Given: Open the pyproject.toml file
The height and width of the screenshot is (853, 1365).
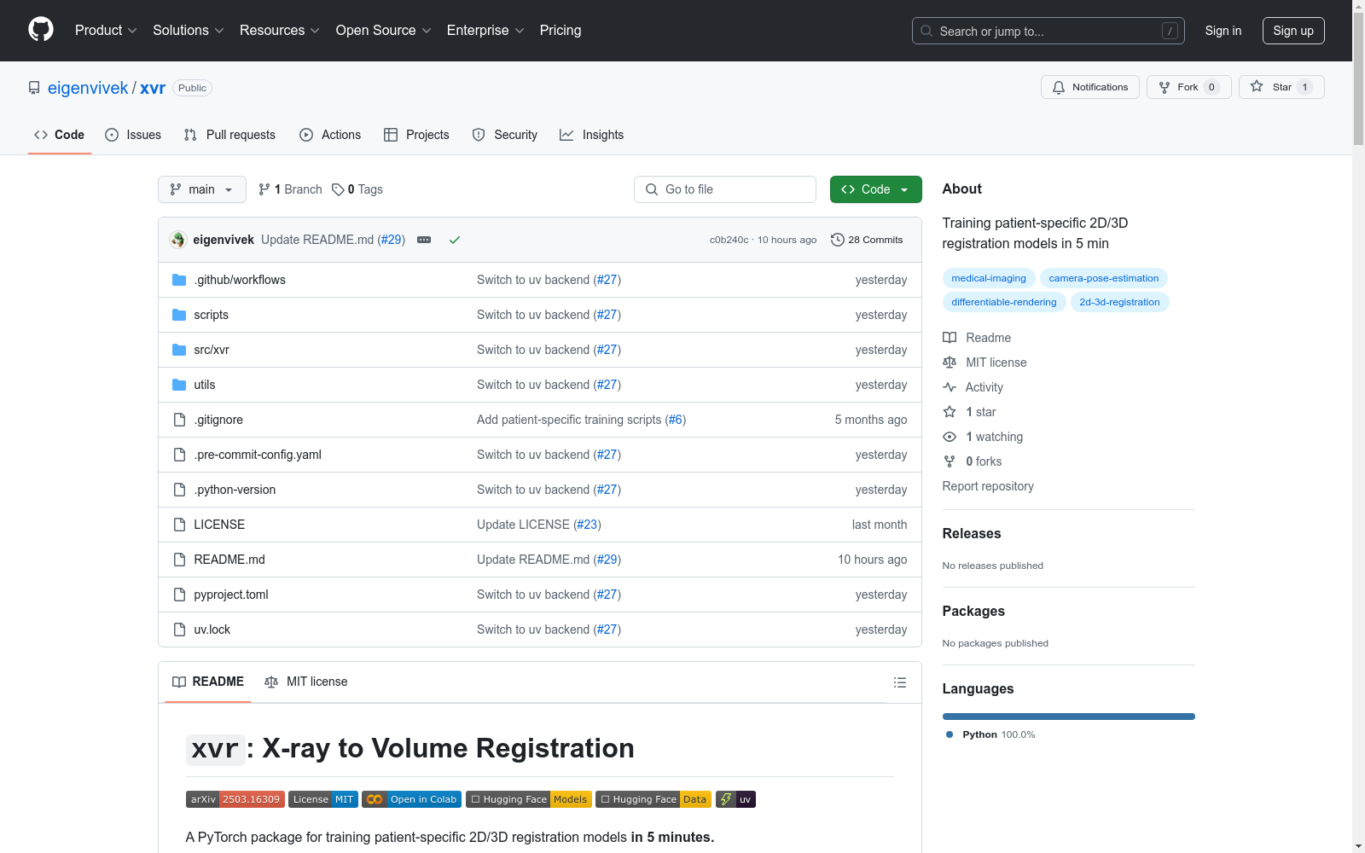Looking at the screenshot, I should 231,595.
